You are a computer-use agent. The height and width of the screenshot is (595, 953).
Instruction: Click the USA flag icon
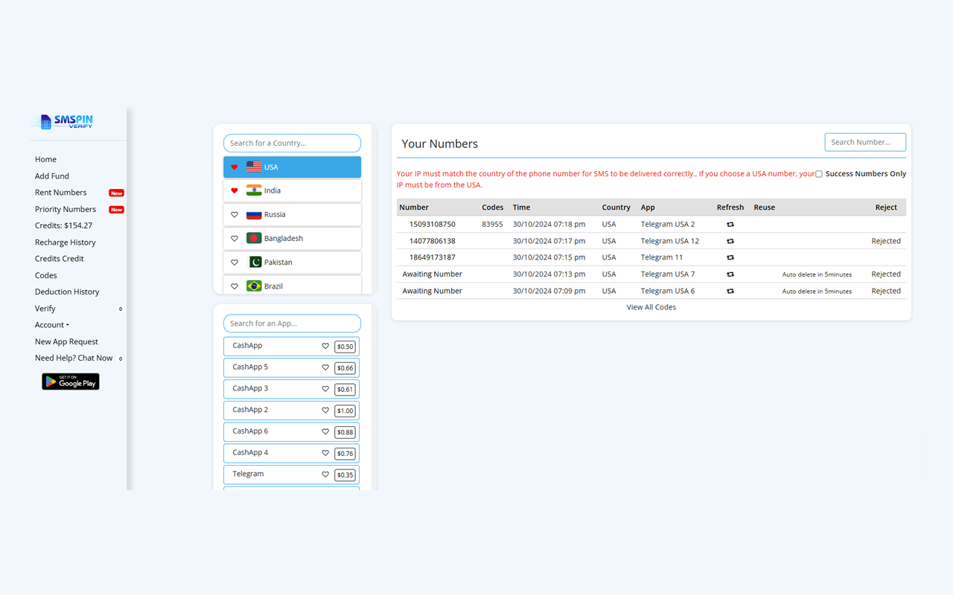[254, 167]
